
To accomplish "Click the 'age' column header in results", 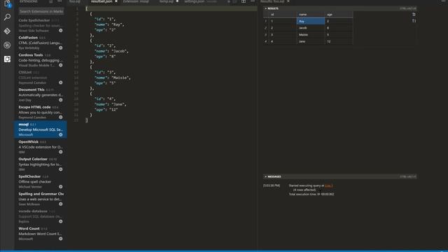I will click(339, 14).
